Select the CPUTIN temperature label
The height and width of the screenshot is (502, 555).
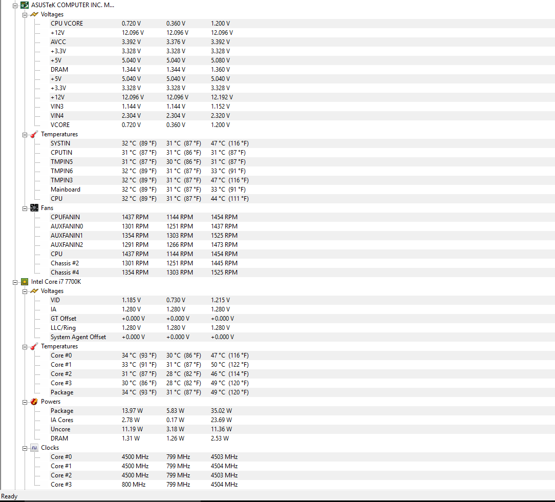[x=61, y=152]
